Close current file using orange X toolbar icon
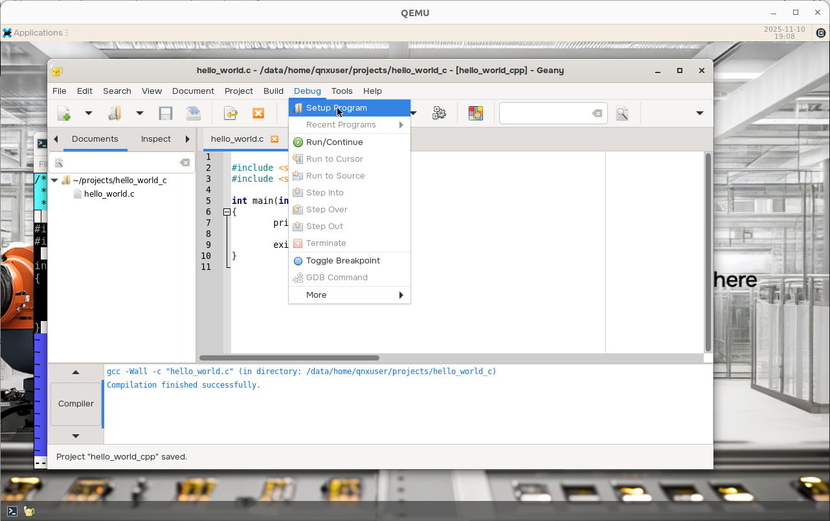 pyautogui.click(x=258, y=113)
